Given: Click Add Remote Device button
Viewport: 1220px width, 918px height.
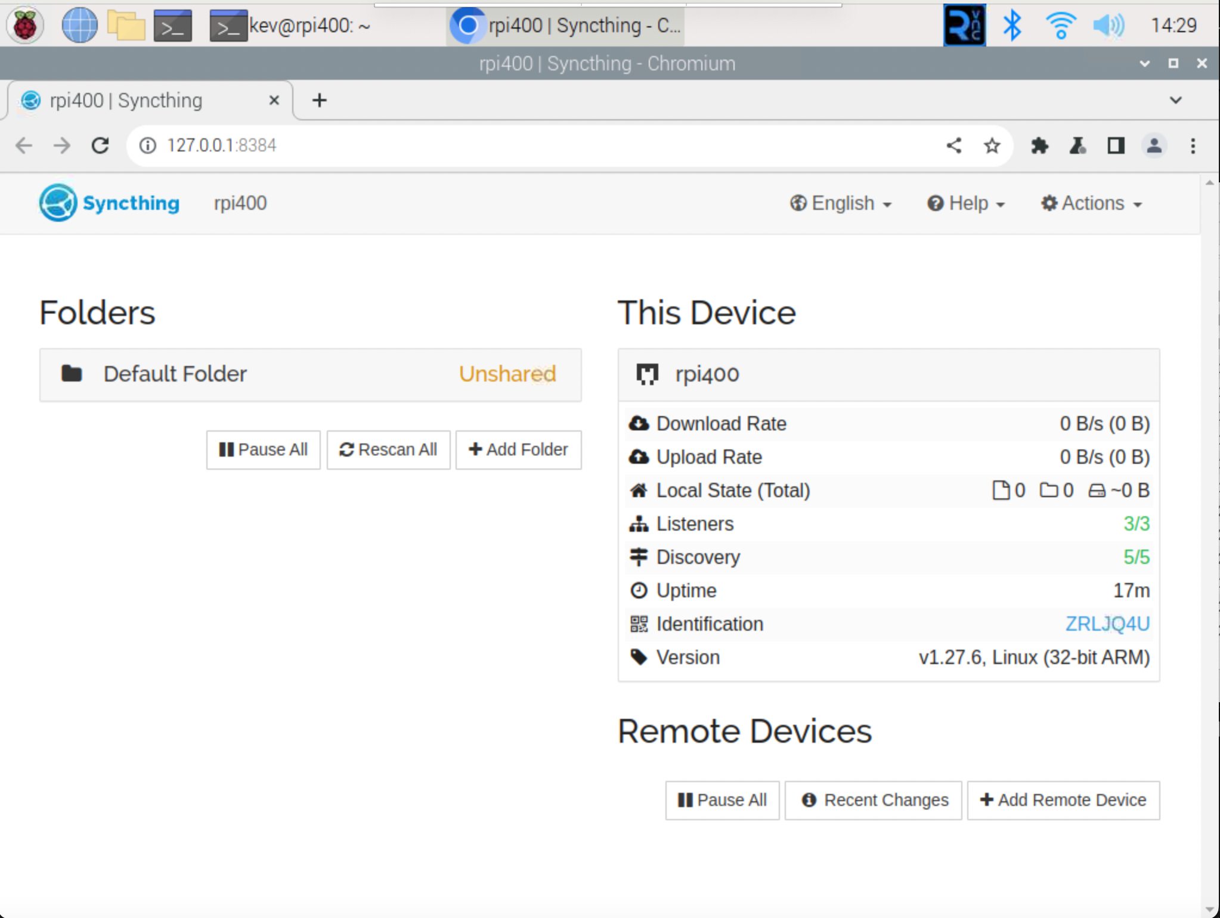Looking at the screenshot, I should pos(1063,800).
